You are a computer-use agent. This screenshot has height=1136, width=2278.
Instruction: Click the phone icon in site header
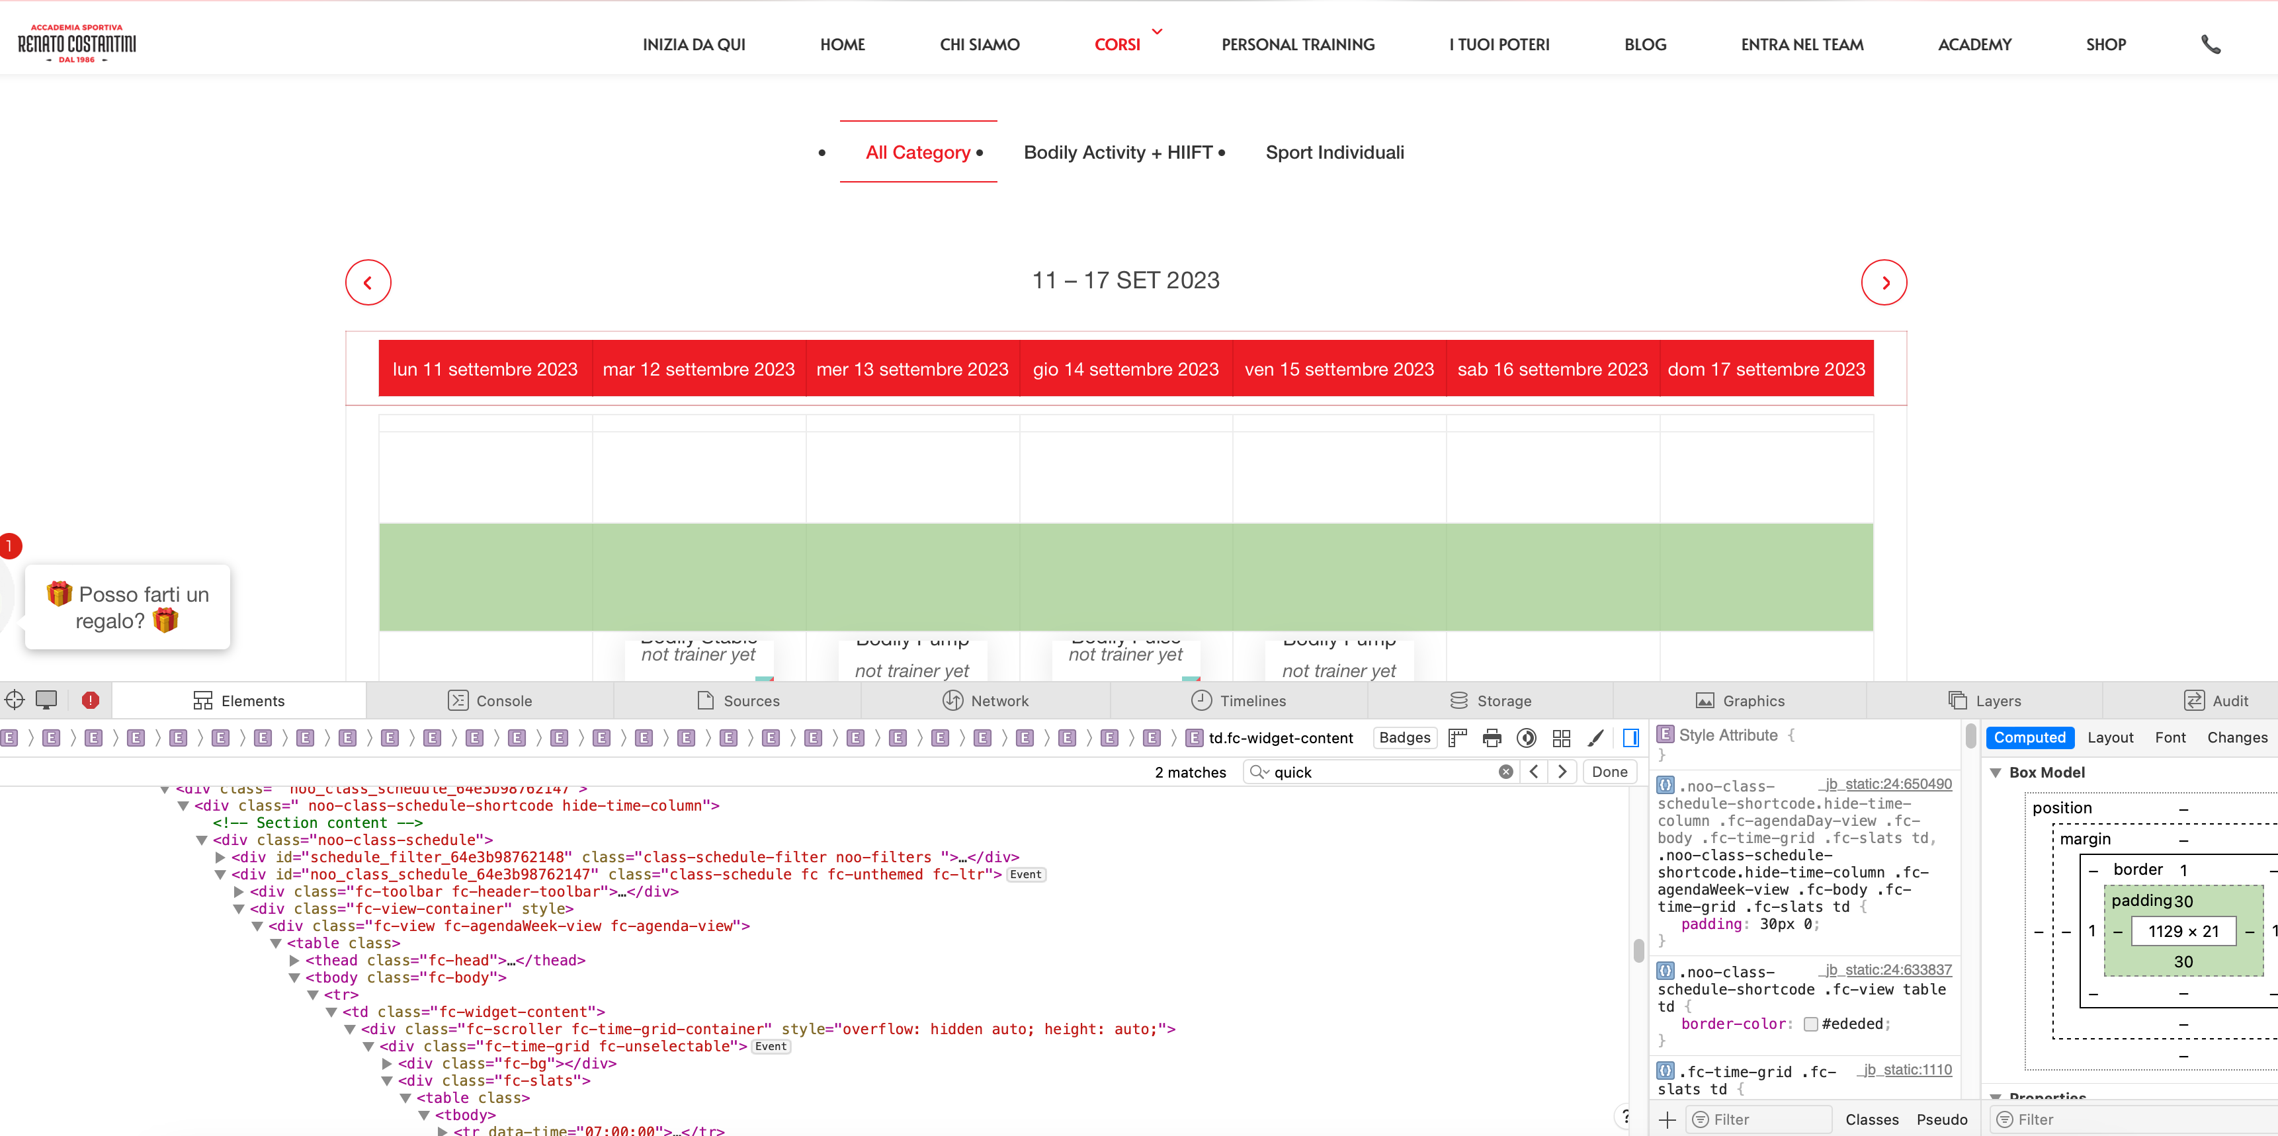(2210, 44)
